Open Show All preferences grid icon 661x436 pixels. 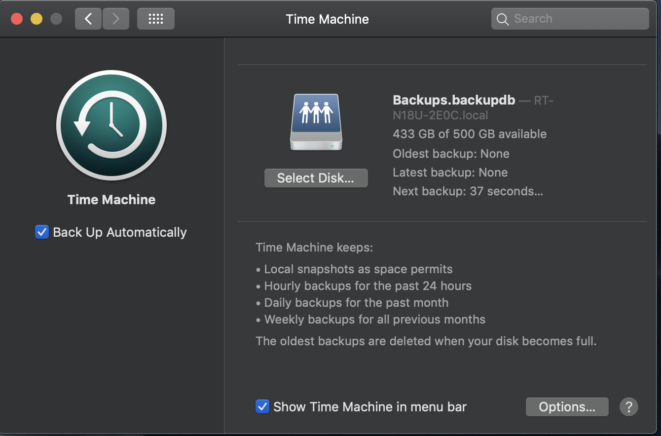tap(155, 18)
